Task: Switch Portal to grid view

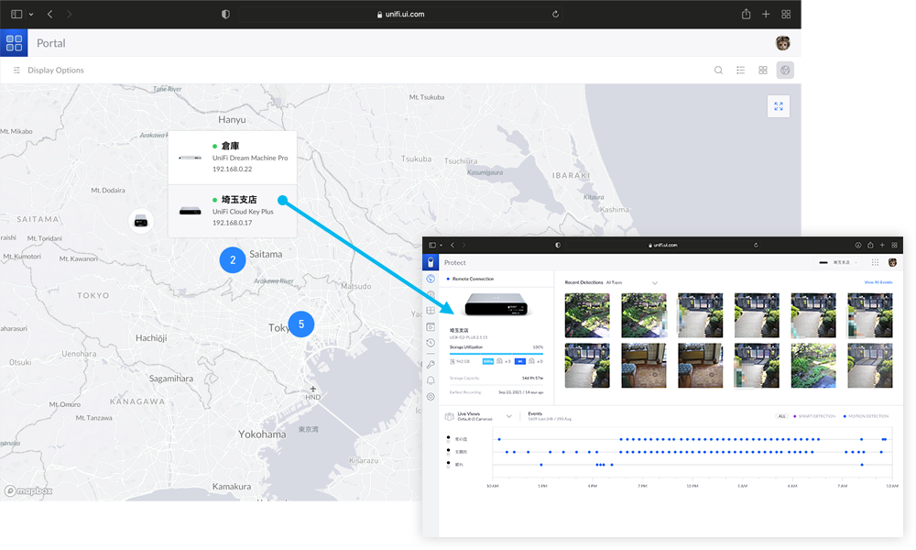Action: click(x=763, y=71)
